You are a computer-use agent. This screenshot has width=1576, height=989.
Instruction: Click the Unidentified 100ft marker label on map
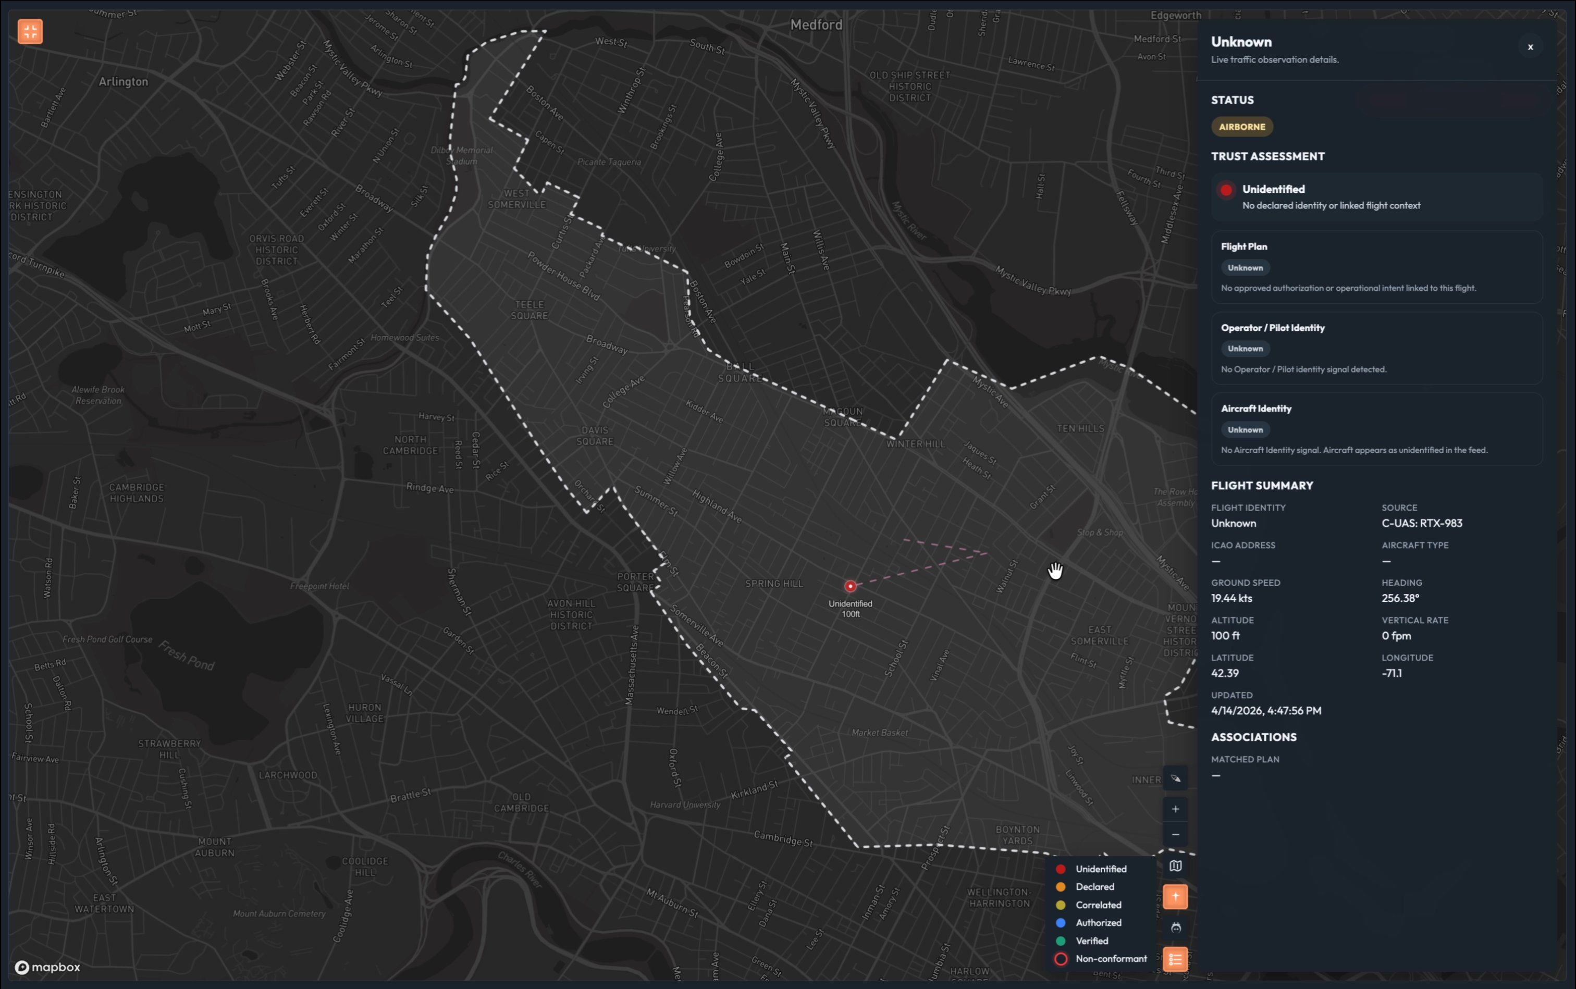pos(850,609)
